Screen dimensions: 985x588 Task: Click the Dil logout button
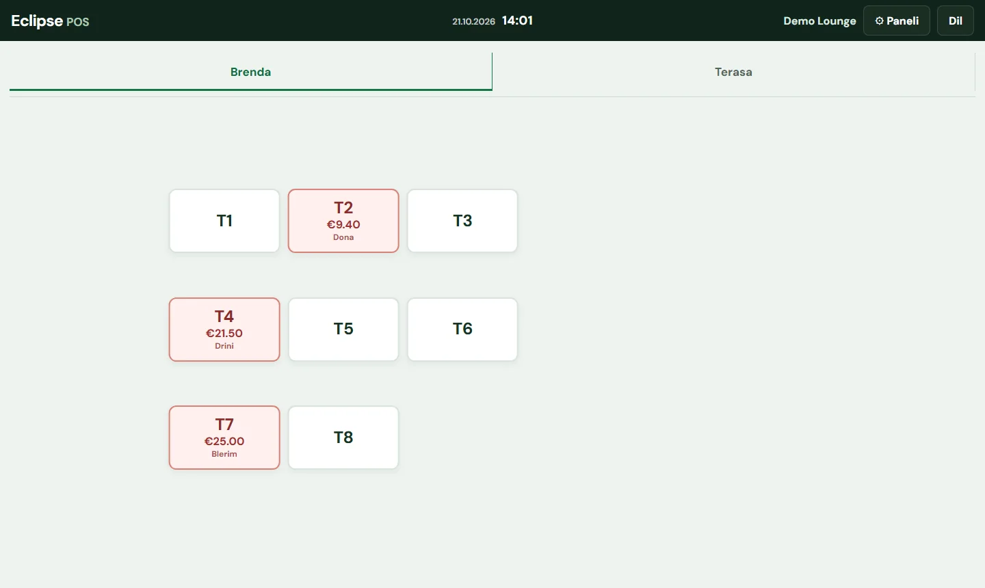(956, 21)
